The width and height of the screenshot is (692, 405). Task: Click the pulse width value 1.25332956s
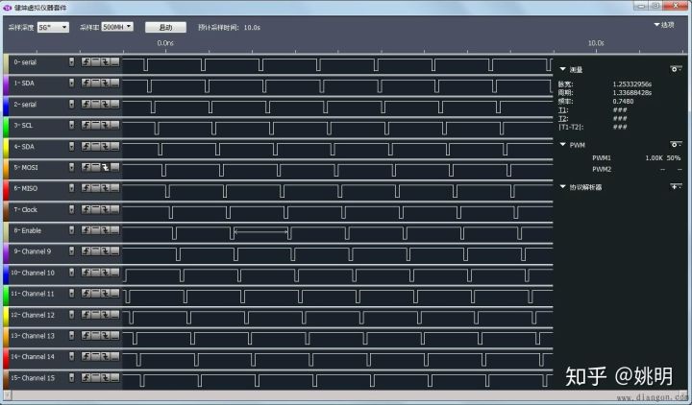coord(632,84)
